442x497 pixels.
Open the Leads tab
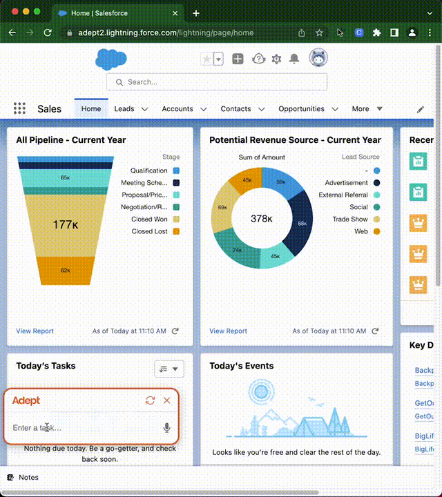124,109
